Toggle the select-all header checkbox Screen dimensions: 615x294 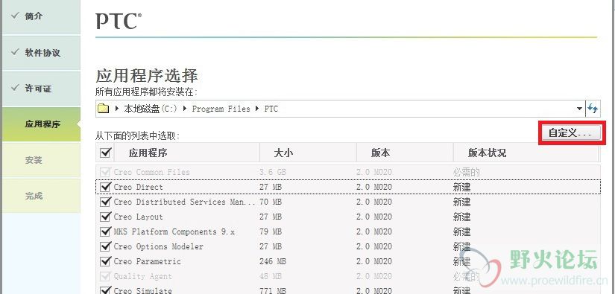[105, 153]
